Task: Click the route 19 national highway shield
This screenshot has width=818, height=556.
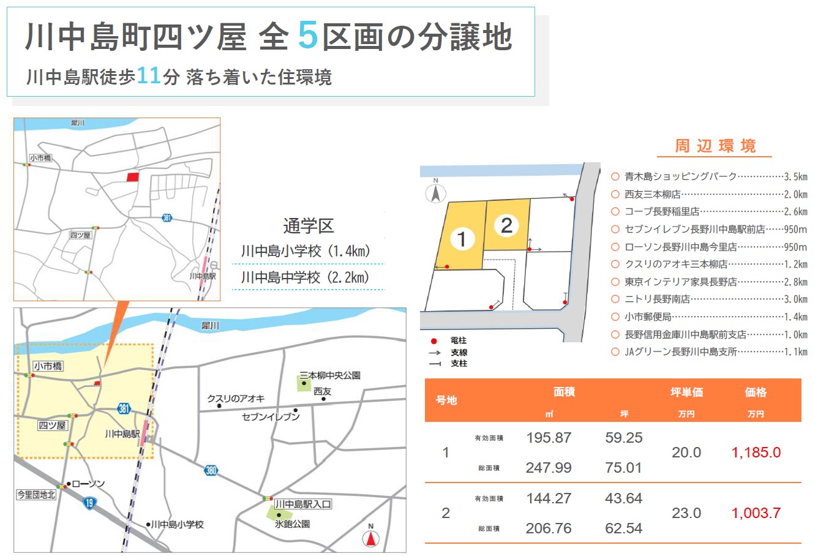Action: click(x=89, y=503)
